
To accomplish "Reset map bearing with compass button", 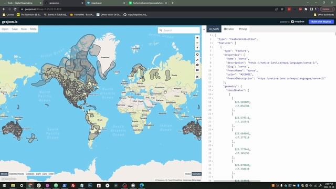I will (197, 48).
